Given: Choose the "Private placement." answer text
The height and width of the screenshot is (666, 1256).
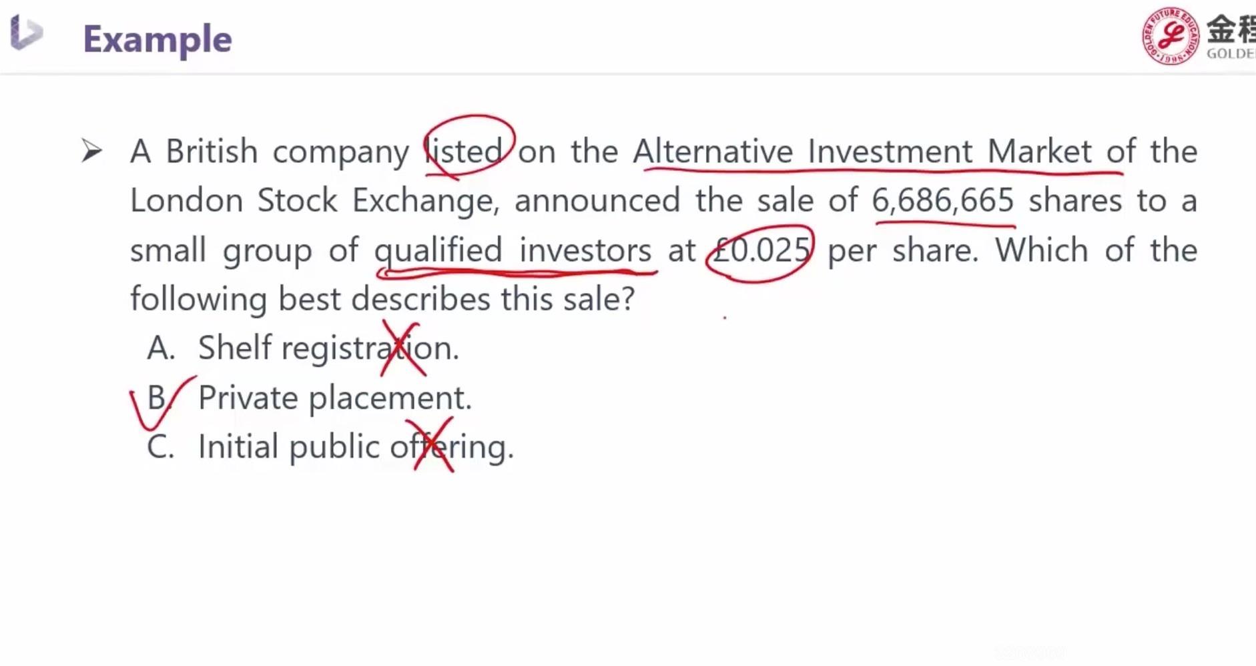Looking at the screenshot, I should pyautogui.click(x=334, y=398).
